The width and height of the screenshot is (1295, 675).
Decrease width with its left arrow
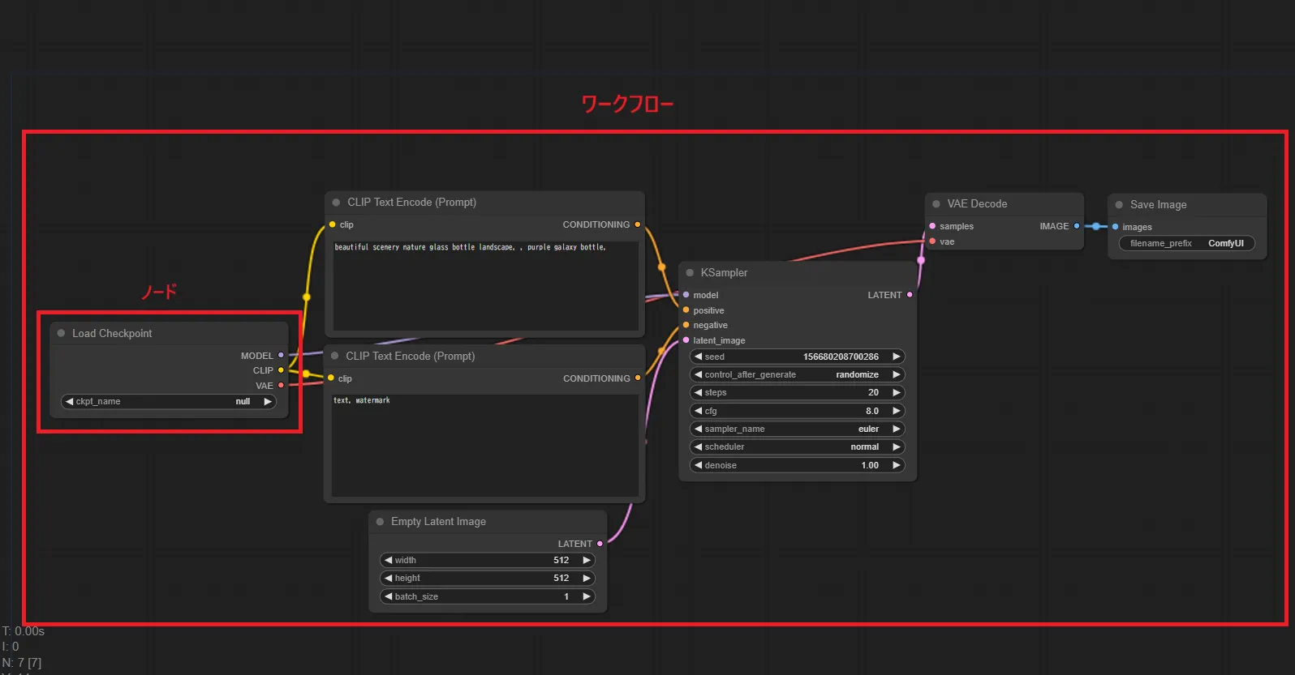click(x=388, y=560)
